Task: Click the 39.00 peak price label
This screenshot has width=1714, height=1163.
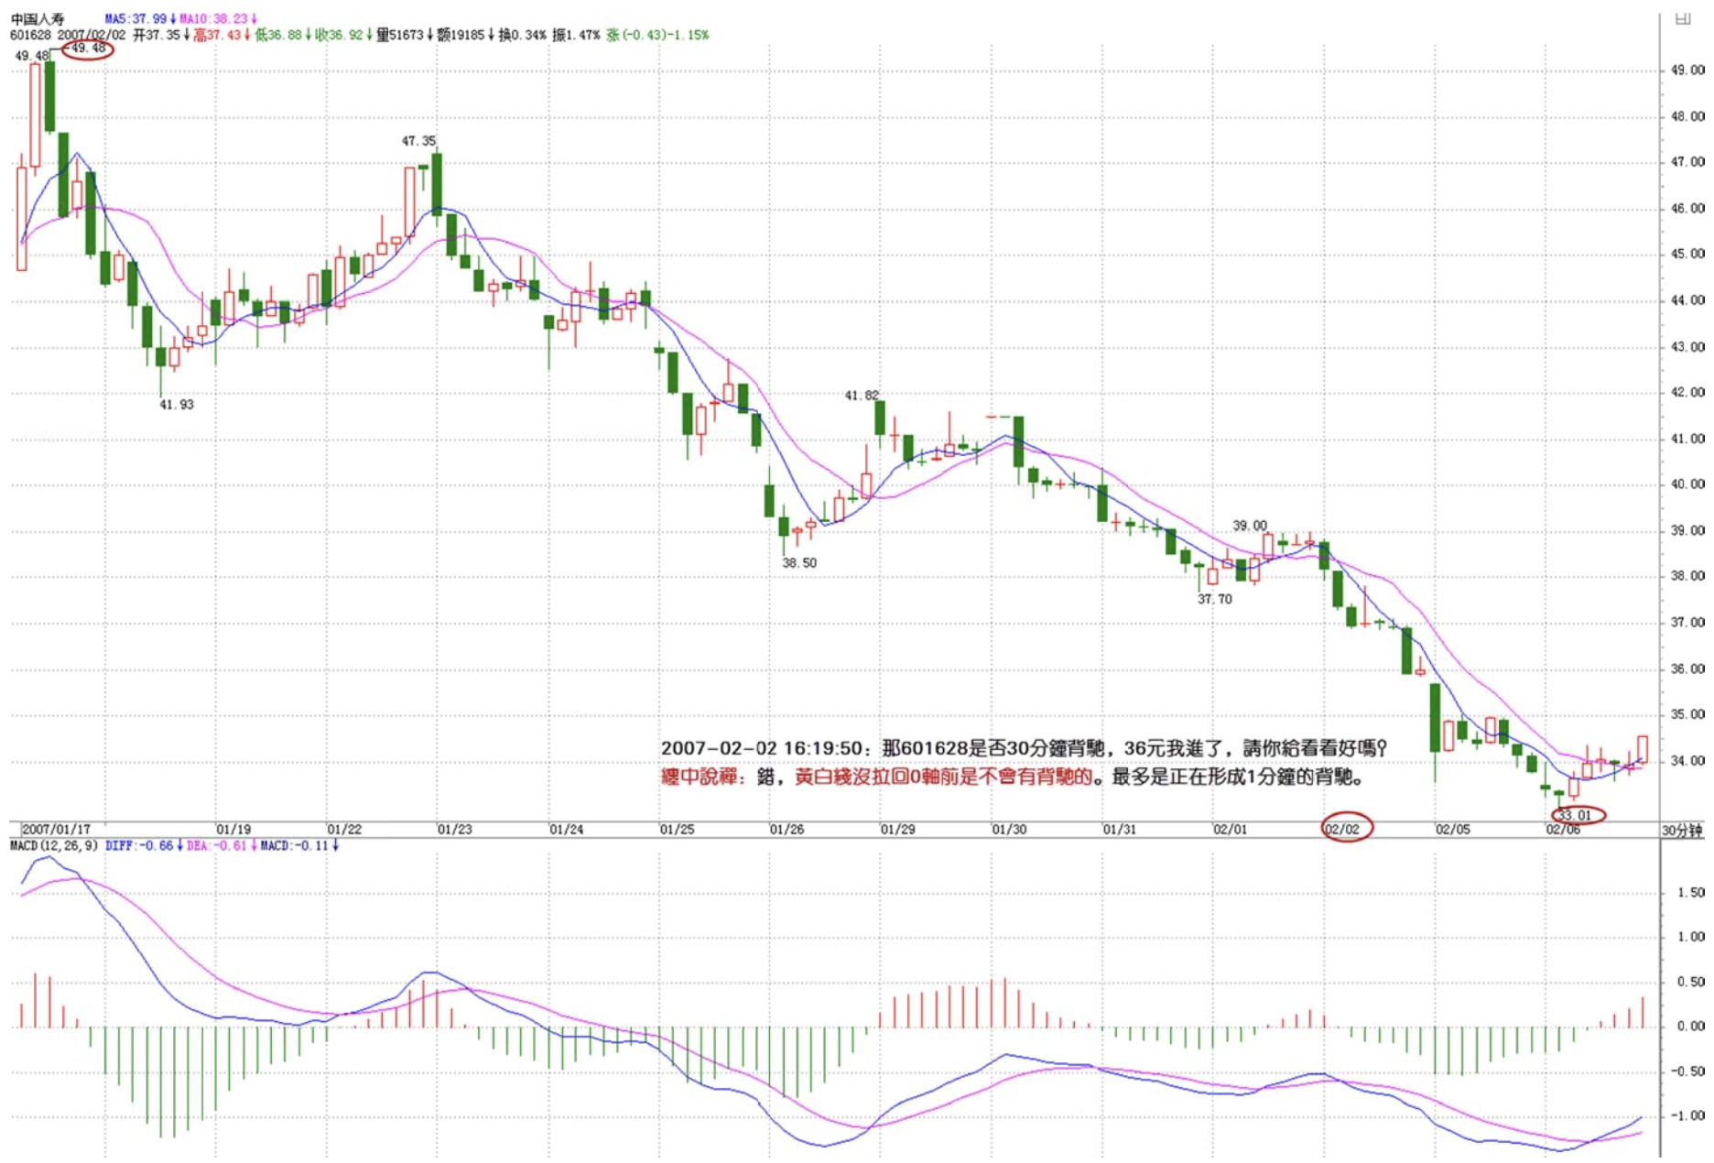Action: tap(1250, 526)
